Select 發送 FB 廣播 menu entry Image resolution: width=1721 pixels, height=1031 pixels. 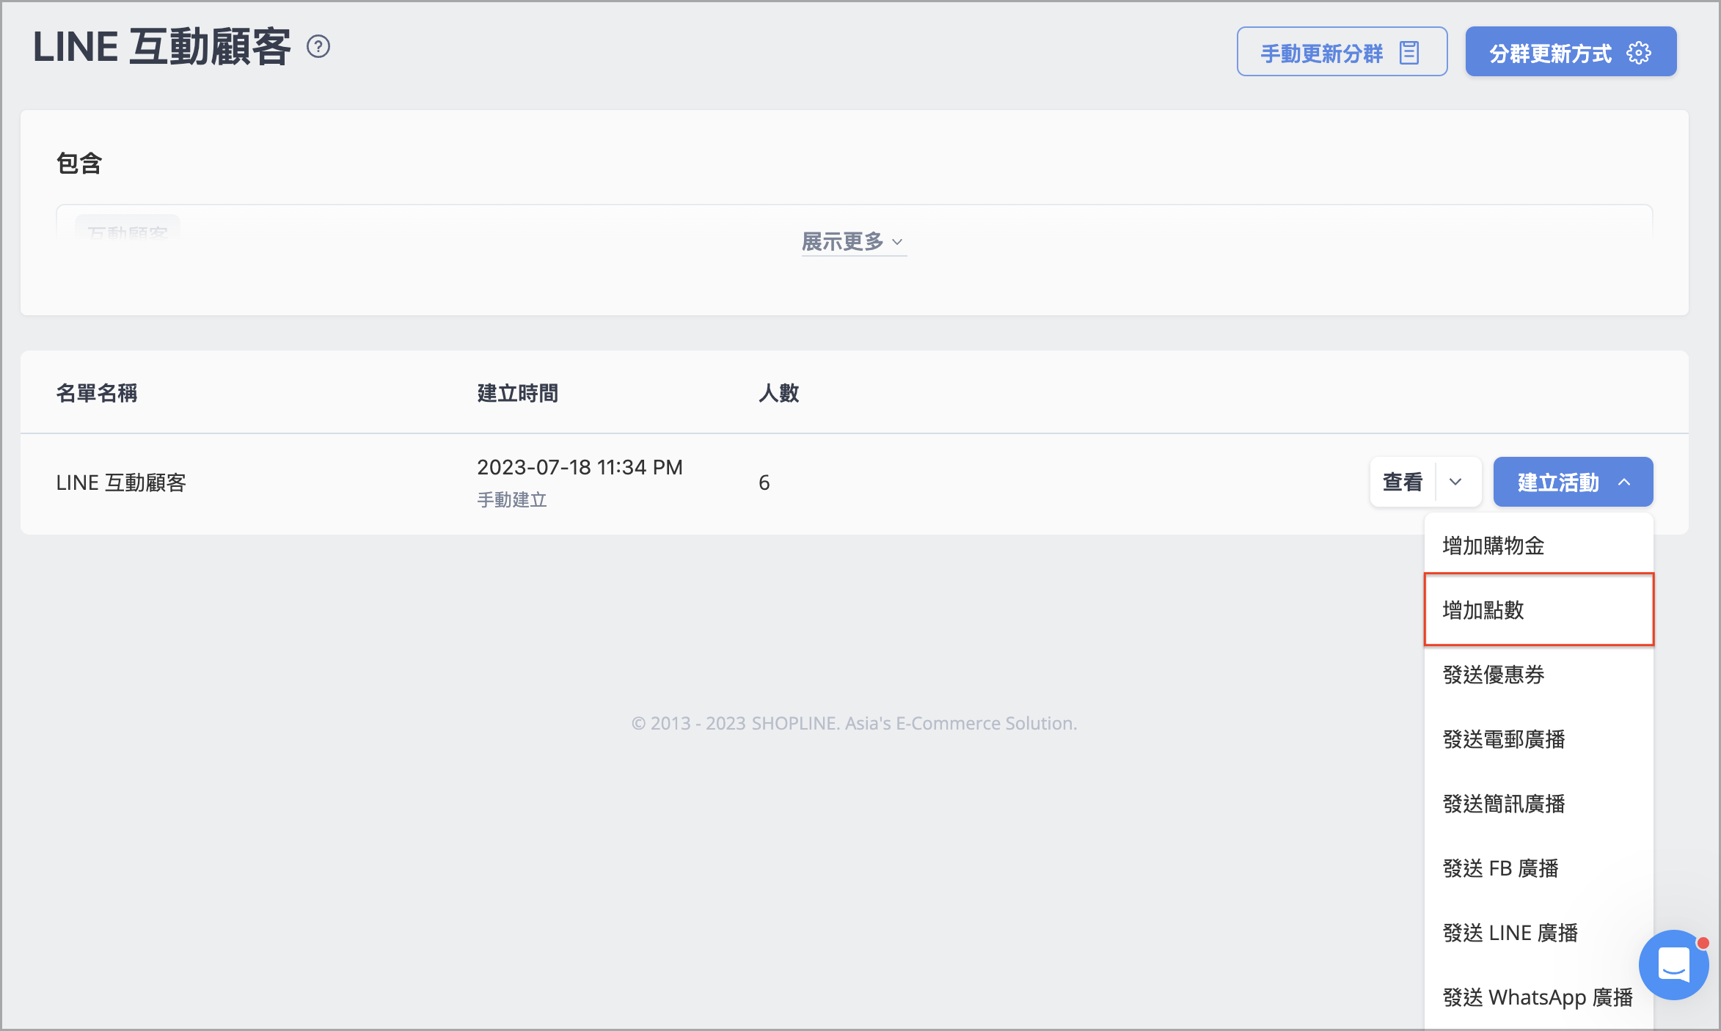[x=1538, y=867]
